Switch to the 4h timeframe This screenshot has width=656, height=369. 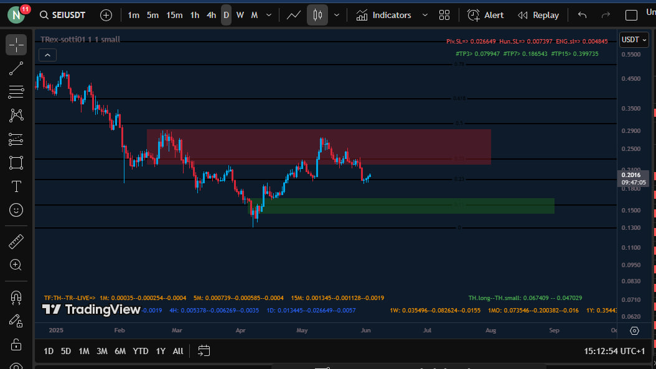click(x=211, y=15)
